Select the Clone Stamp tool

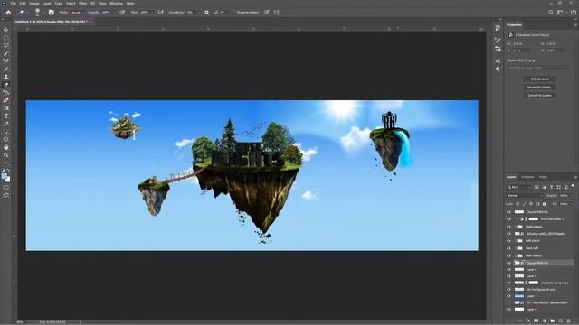(x=6, y=77)
